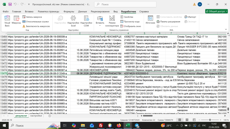Image resolution: width=230 pixels, height=129 pixels.
Task: Switch to the Вставка tab
Action: tap(29, 11)
